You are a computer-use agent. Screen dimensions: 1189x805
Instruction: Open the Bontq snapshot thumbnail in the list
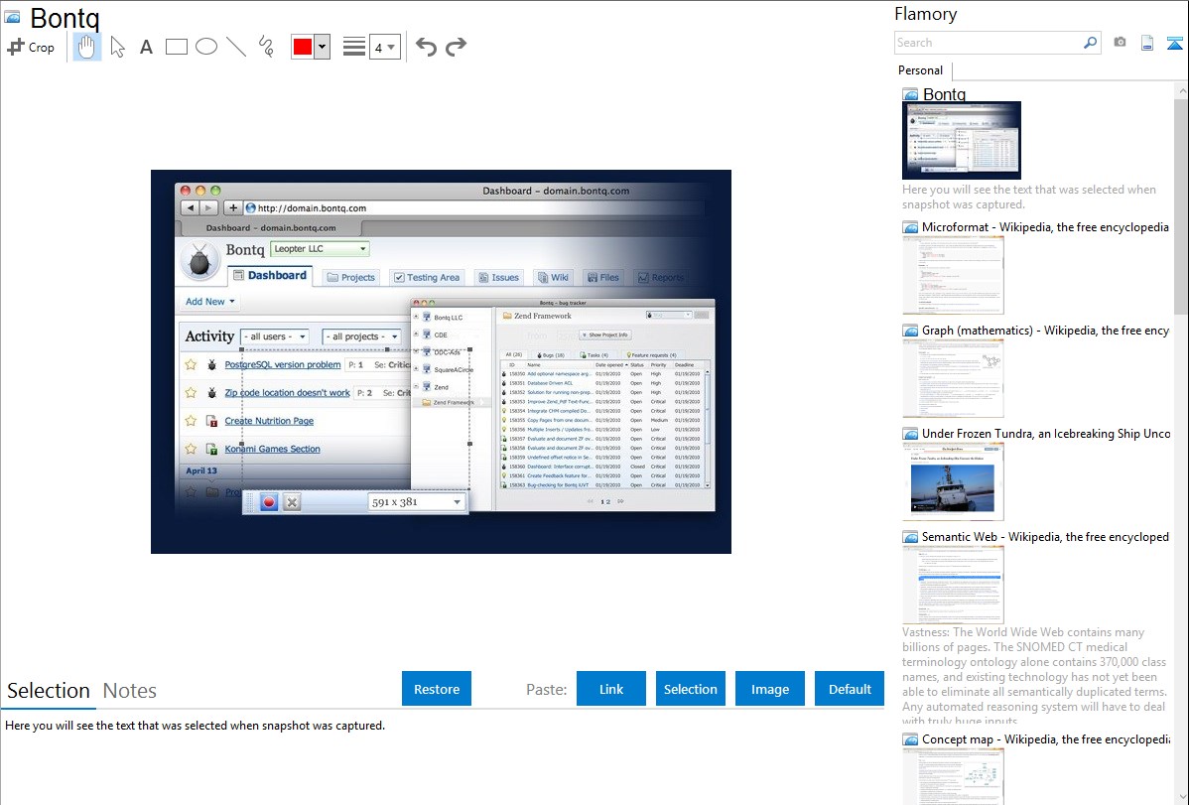click(x=962, y=140)
